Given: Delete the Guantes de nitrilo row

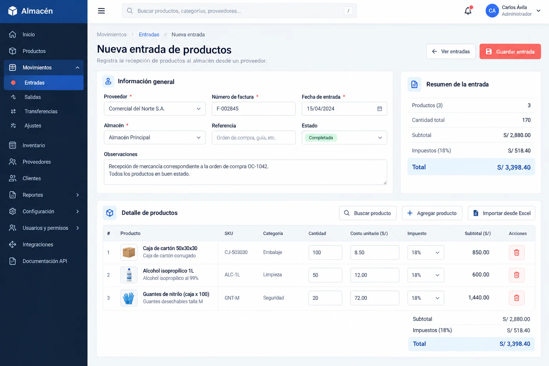Looking at the screenshot, I should coord(516,298).
